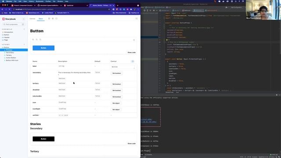Select the Button With Icon story
281x158 pixels.
point(12,61)
